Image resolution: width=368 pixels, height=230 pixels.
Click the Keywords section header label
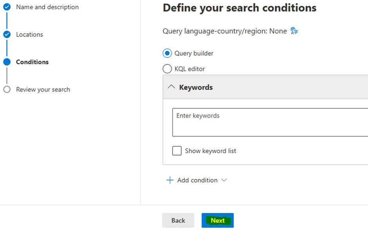pyautogui.click(x=196, y=87)
